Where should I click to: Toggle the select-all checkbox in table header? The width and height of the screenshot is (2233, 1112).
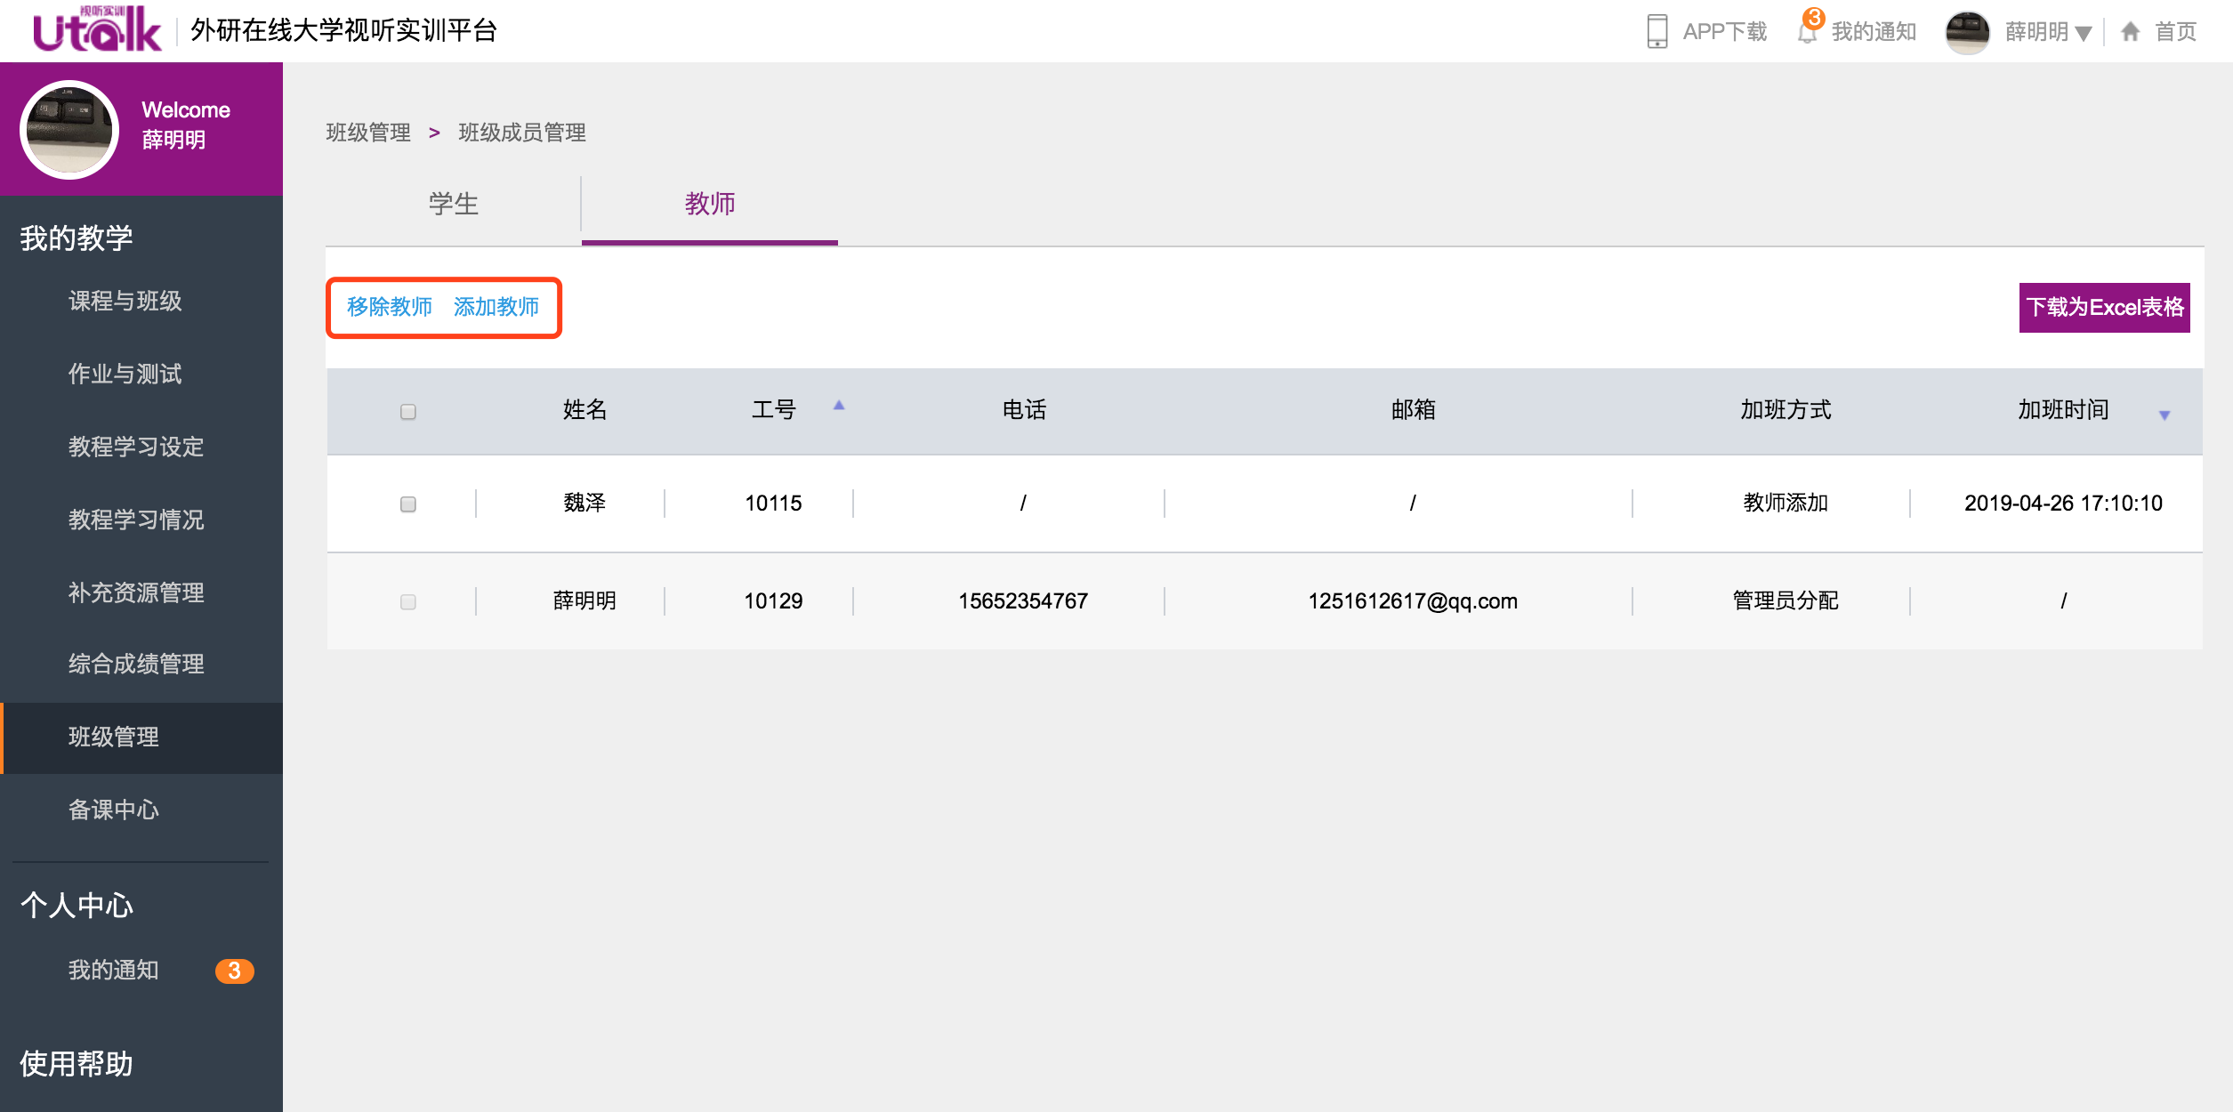[408, 411]
